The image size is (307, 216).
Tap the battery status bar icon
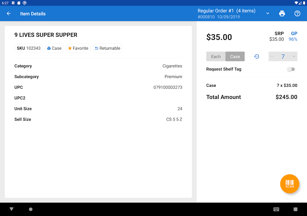pos(304,3)
